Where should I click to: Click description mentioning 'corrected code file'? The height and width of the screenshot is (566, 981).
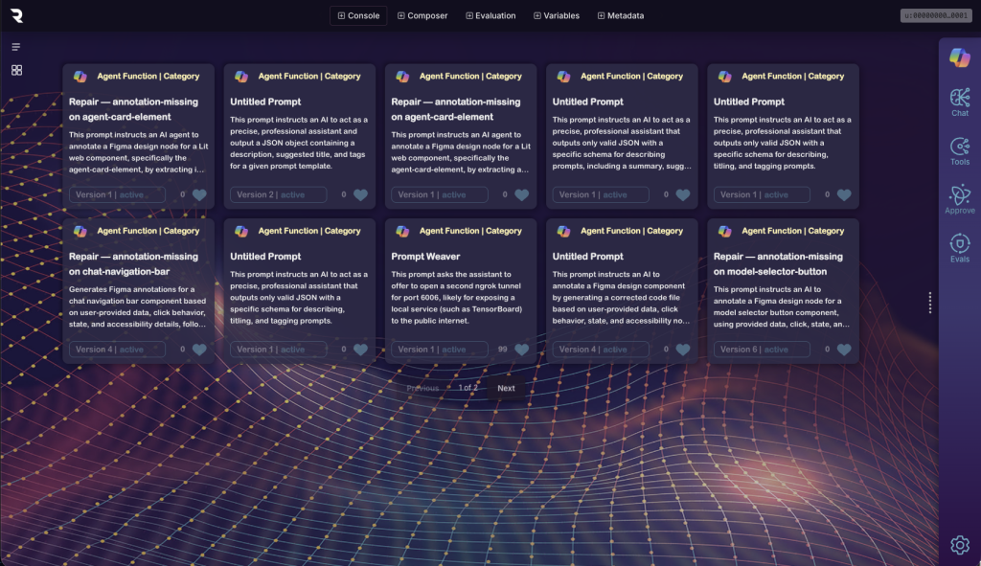point(621,298)
